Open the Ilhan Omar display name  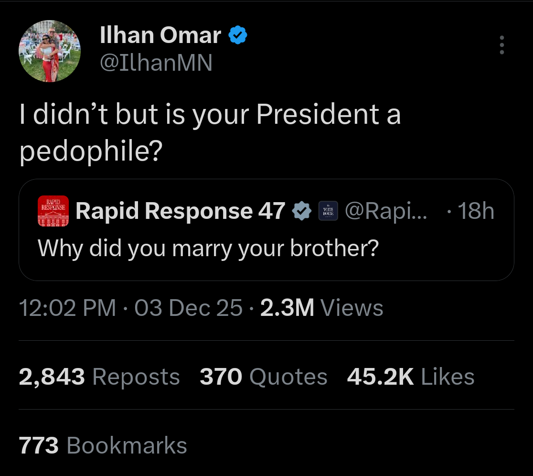pos(160,35)
